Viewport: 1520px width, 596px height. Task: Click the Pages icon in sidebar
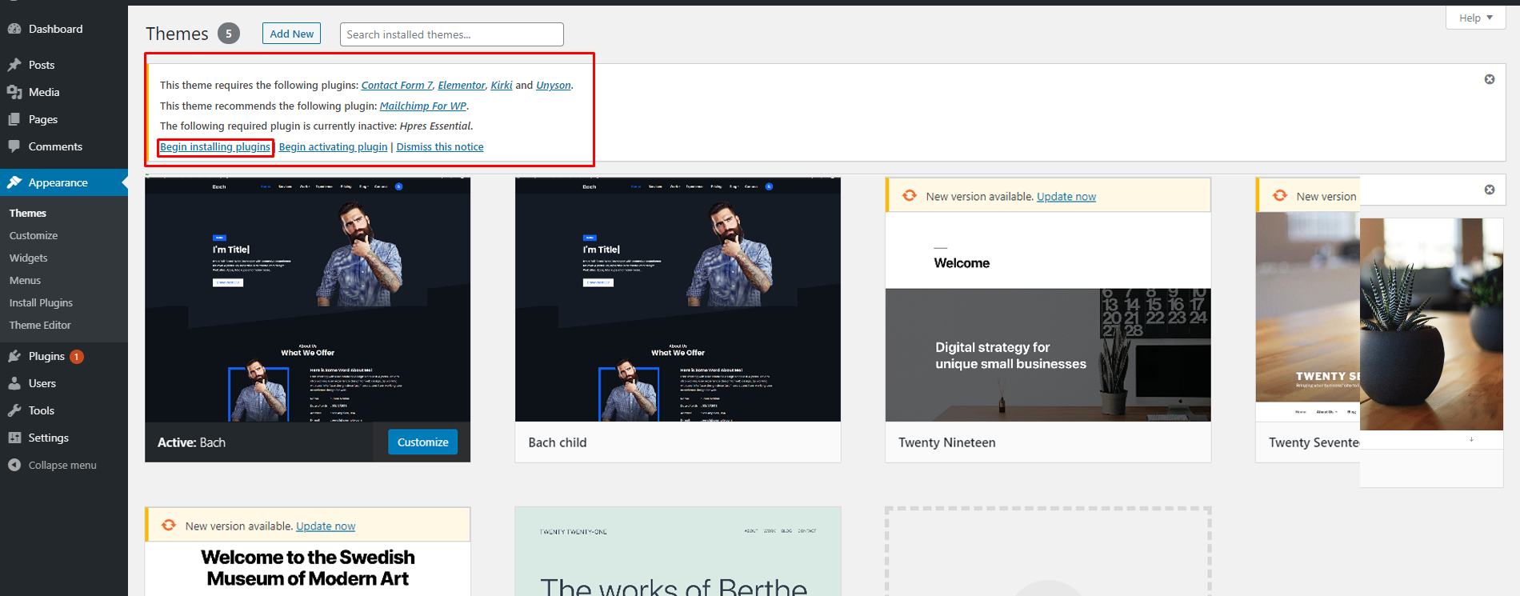[14, 119]
